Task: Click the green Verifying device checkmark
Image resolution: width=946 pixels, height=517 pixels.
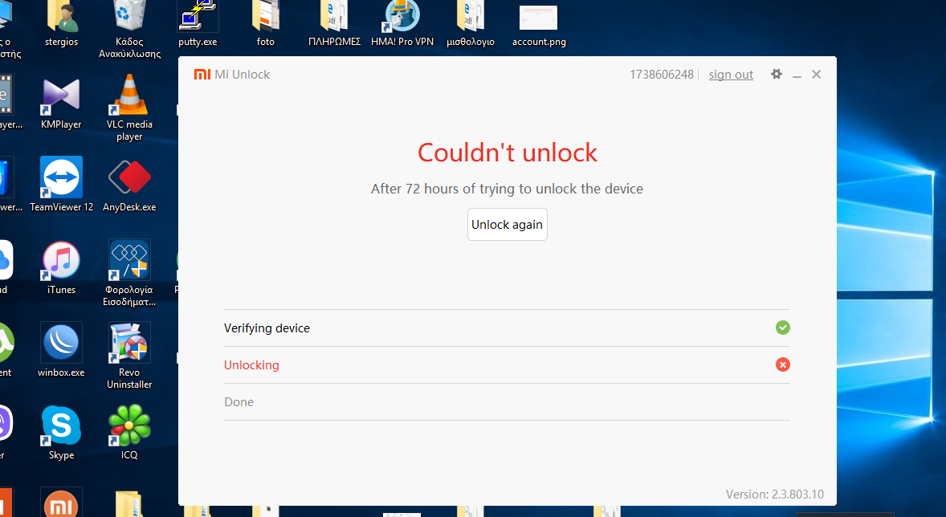Action: click(x=782, y=328)
